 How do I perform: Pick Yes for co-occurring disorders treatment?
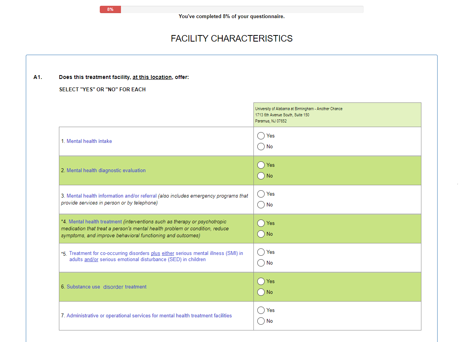coord(261,252)
